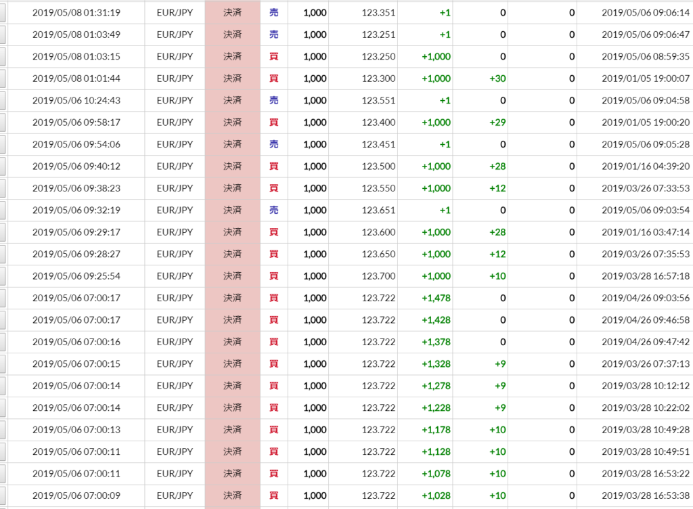
Task: Select the 2019/05/06 07:00:15 timestamp cell
Action: click(x=76, y=363)
